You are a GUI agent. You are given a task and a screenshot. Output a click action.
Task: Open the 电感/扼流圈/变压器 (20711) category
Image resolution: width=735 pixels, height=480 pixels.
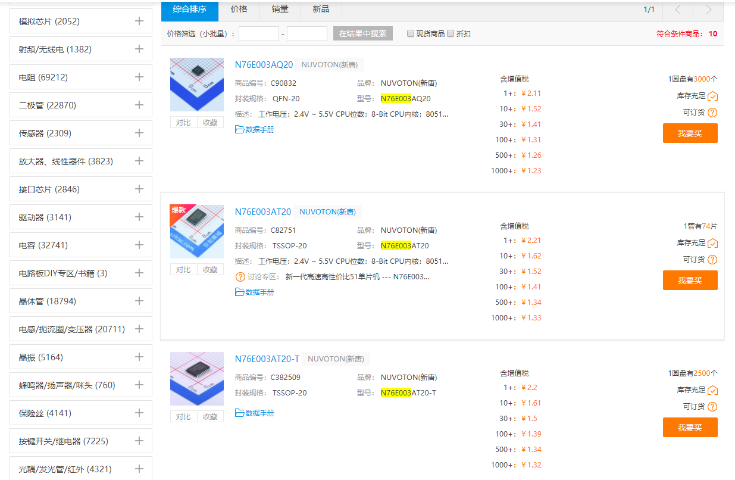(81, 329)
